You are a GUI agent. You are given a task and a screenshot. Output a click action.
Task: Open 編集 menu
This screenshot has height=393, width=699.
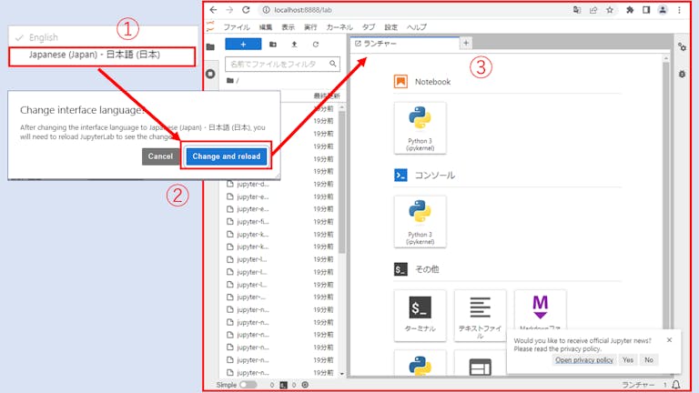click(x=266, y=27)
